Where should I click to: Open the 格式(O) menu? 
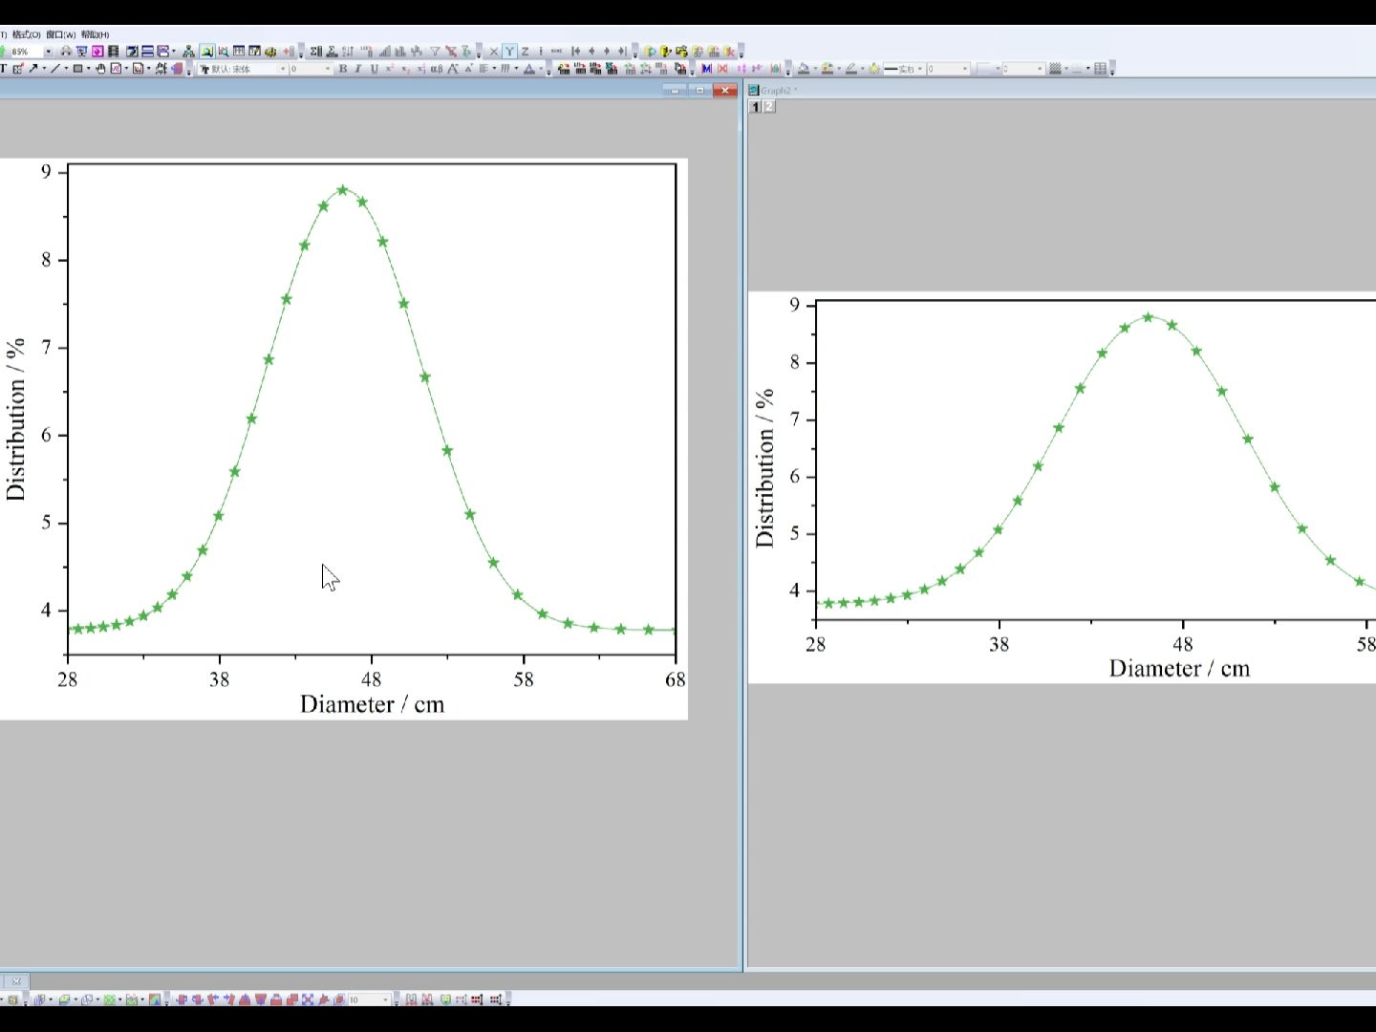26,34
